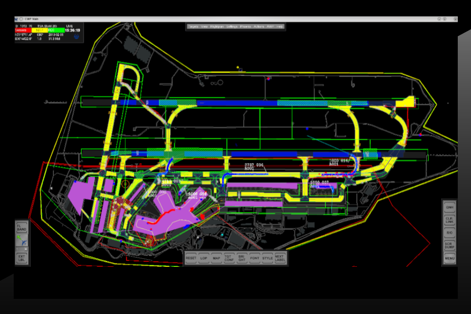
Task: Open the Settings menu
Action: click(x=231, y=27)
